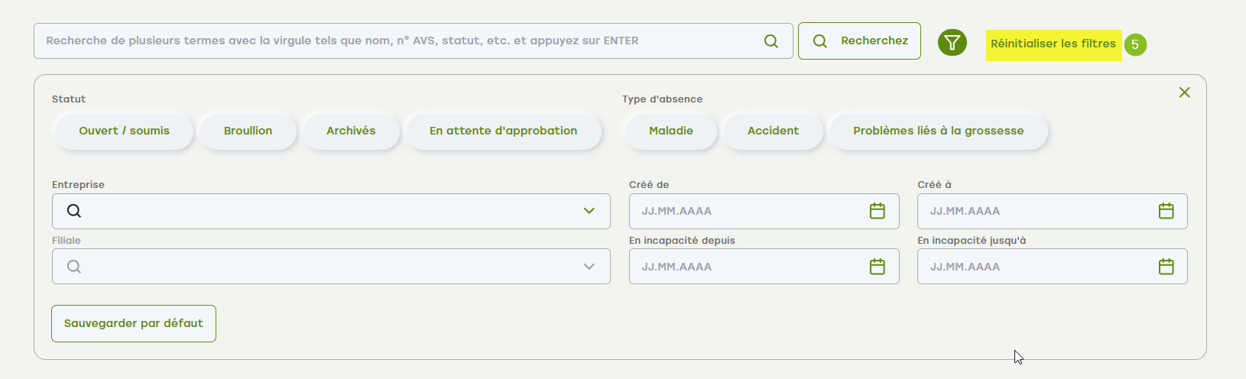The width and height of the screenshot is (1246, 379).
Task: Click Réinitialiser les filtres link
Action: point(1053,44)
